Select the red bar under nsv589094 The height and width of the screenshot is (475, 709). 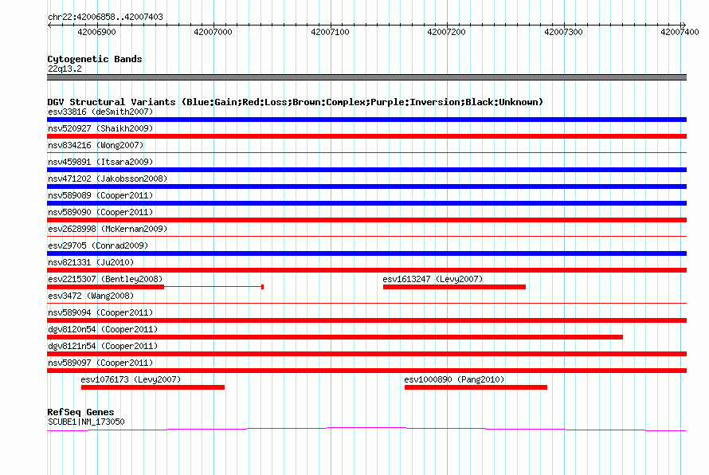coord(366,320)
